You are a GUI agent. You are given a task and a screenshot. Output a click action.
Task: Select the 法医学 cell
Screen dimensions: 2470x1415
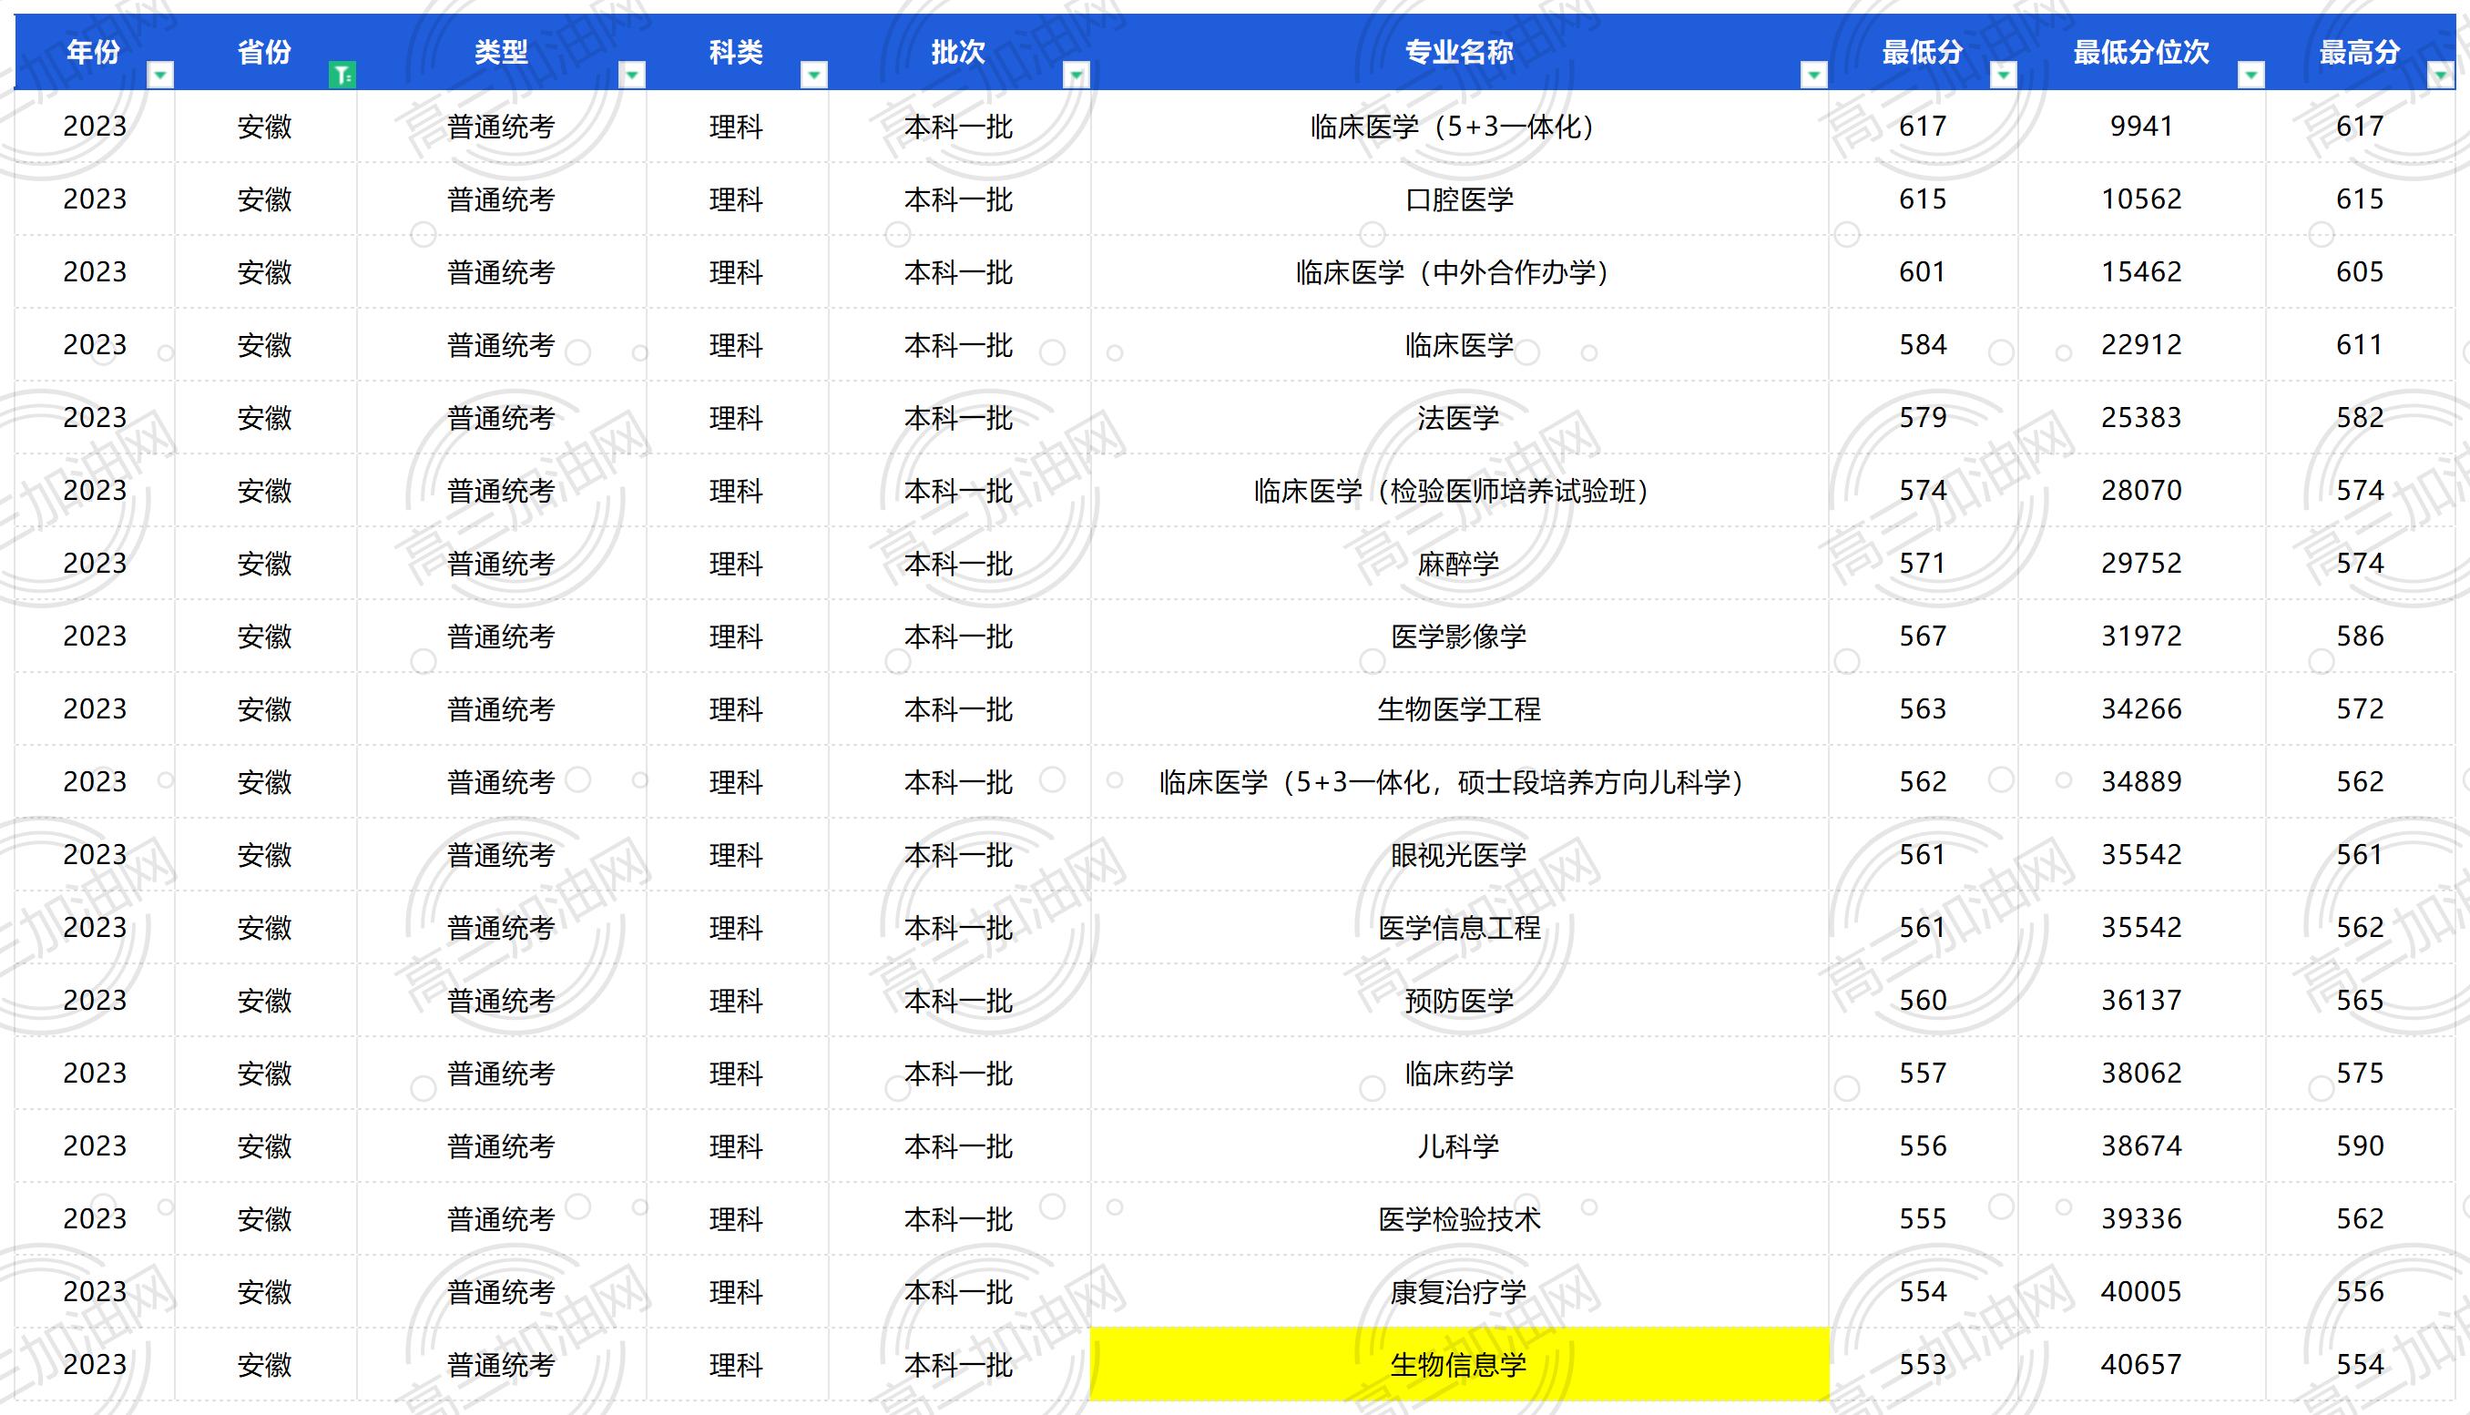pos(1459,418)
